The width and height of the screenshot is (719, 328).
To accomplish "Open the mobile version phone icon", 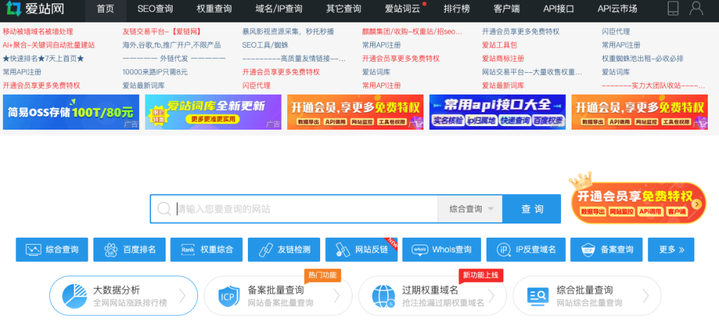I will tap(673, 8).
